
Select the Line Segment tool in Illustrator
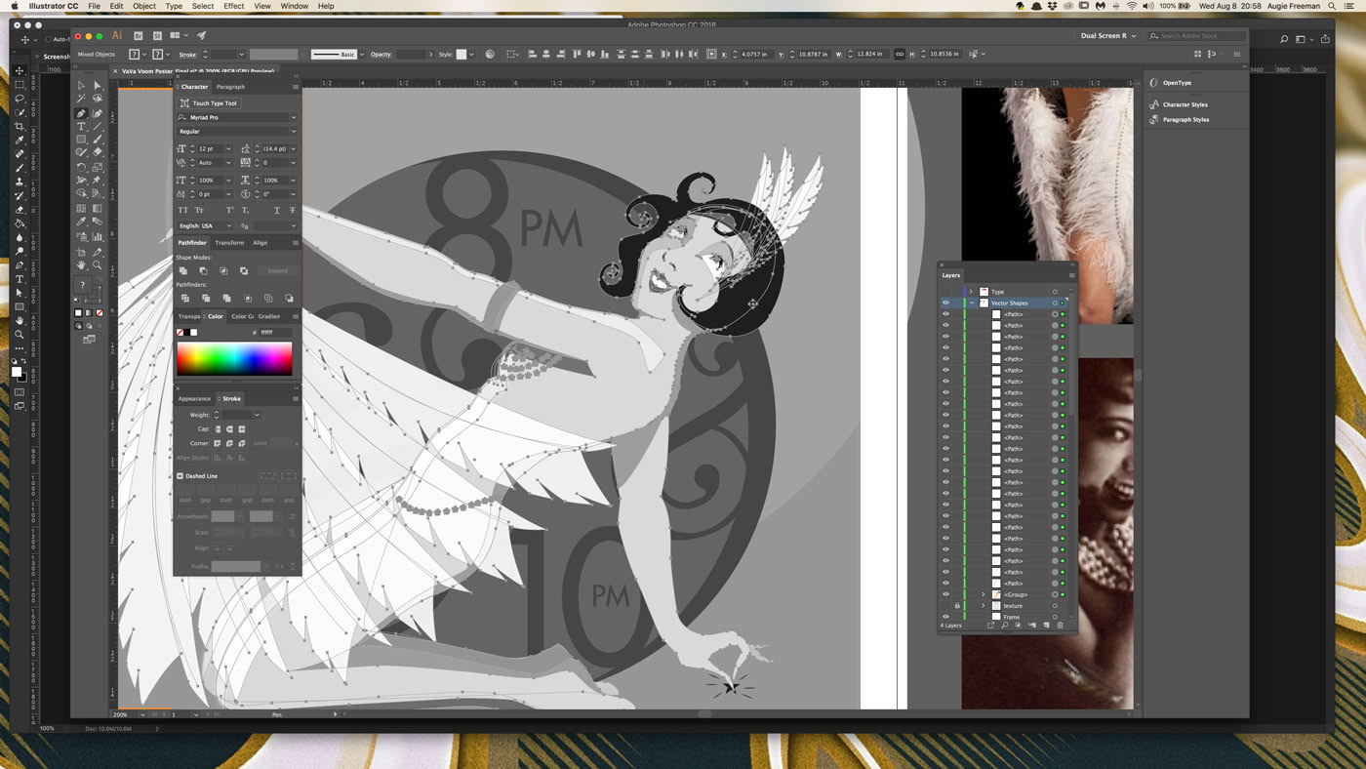97,127
